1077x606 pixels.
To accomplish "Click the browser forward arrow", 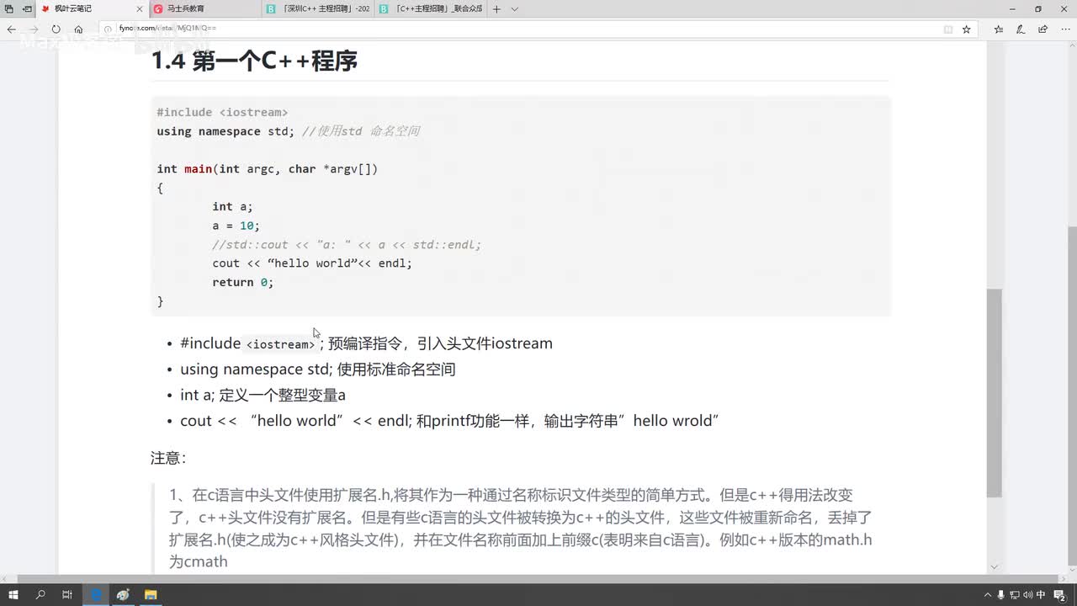I will pos(34,29).
